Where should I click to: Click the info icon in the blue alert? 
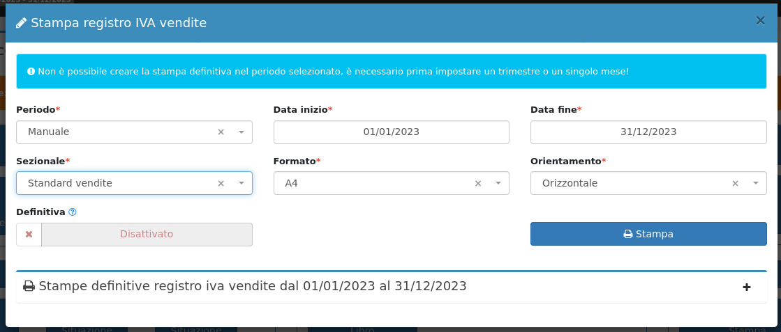[31, 72]
